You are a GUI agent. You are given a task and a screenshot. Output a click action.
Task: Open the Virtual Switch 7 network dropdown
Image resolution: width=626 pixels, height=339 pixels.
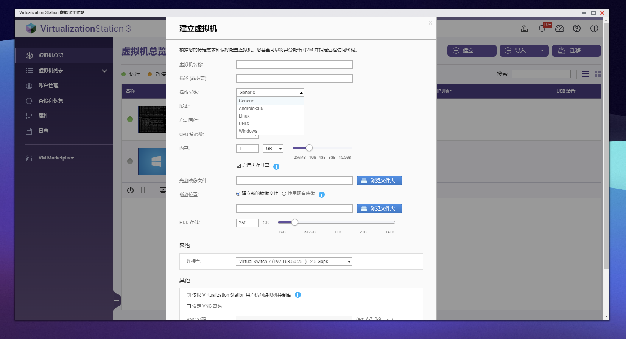294,262
